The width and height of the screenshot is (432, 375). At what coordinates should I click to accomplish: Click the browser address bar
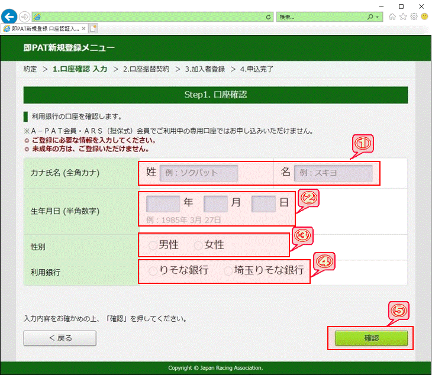pos(152,17)
